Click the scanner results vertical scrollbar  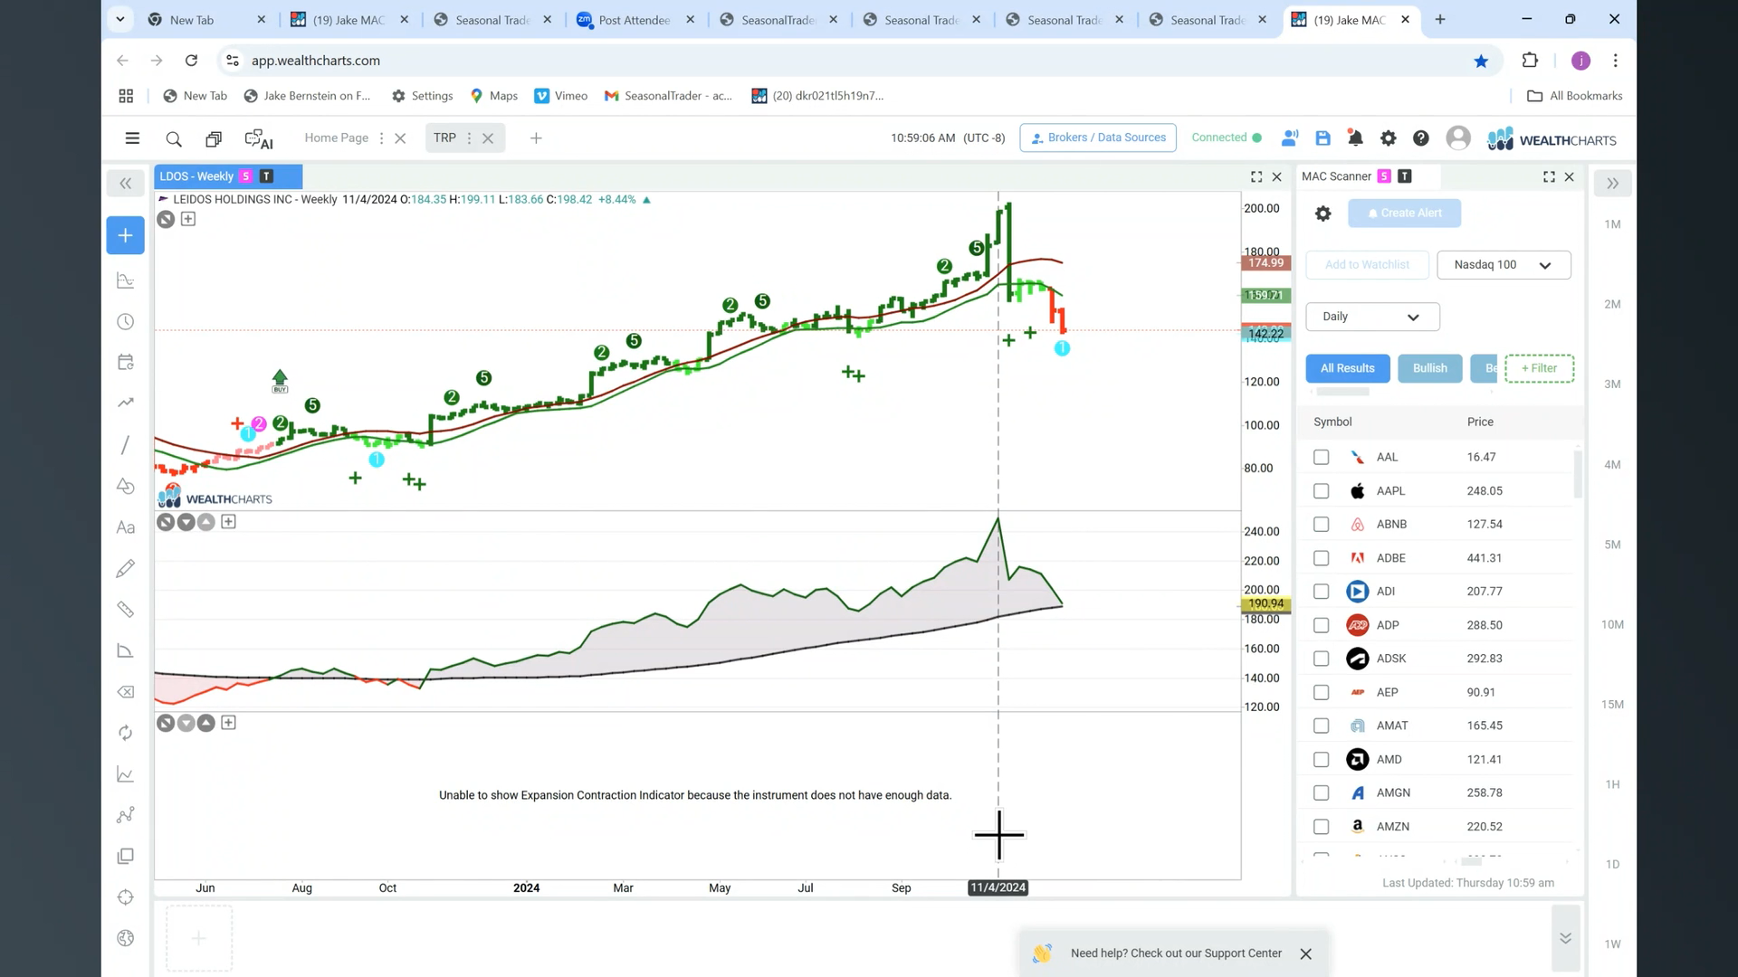click(1578, 473)
